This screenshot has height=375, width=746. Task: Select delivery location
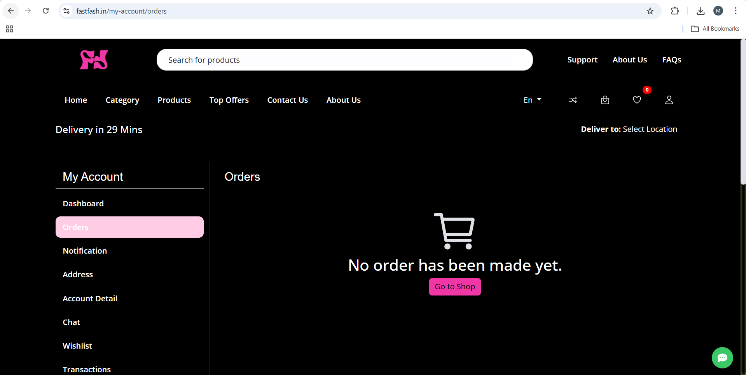pos(650,129)
